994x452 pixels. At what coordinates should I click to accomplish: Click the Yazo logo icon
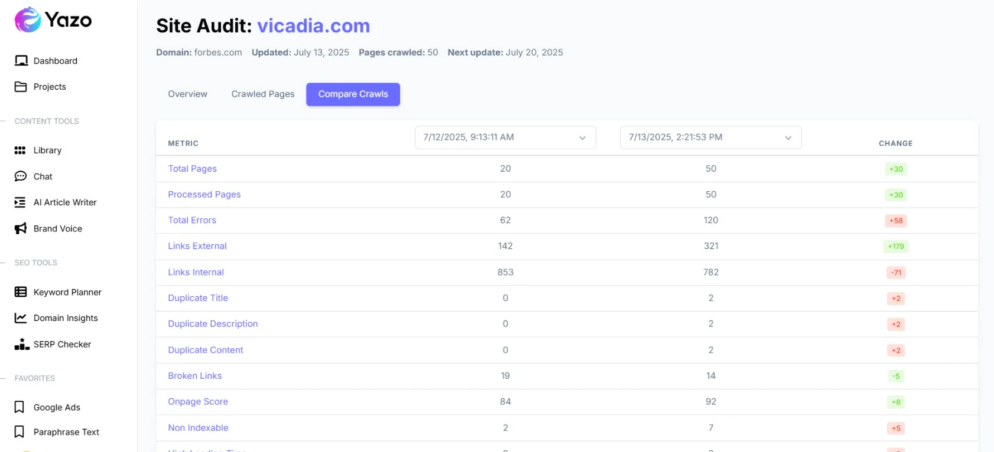point(28,19)
